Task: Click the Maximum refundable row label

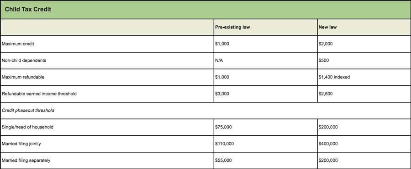Action: (x=23, y=77)
